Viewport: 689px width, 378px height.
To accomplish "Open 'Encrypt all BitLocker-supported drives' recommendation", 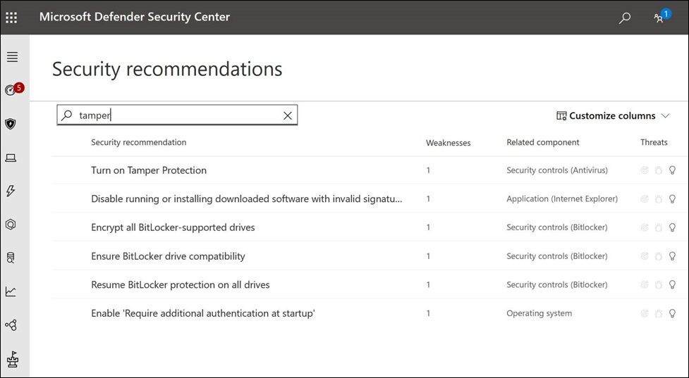I will click(x=173, y=227).
